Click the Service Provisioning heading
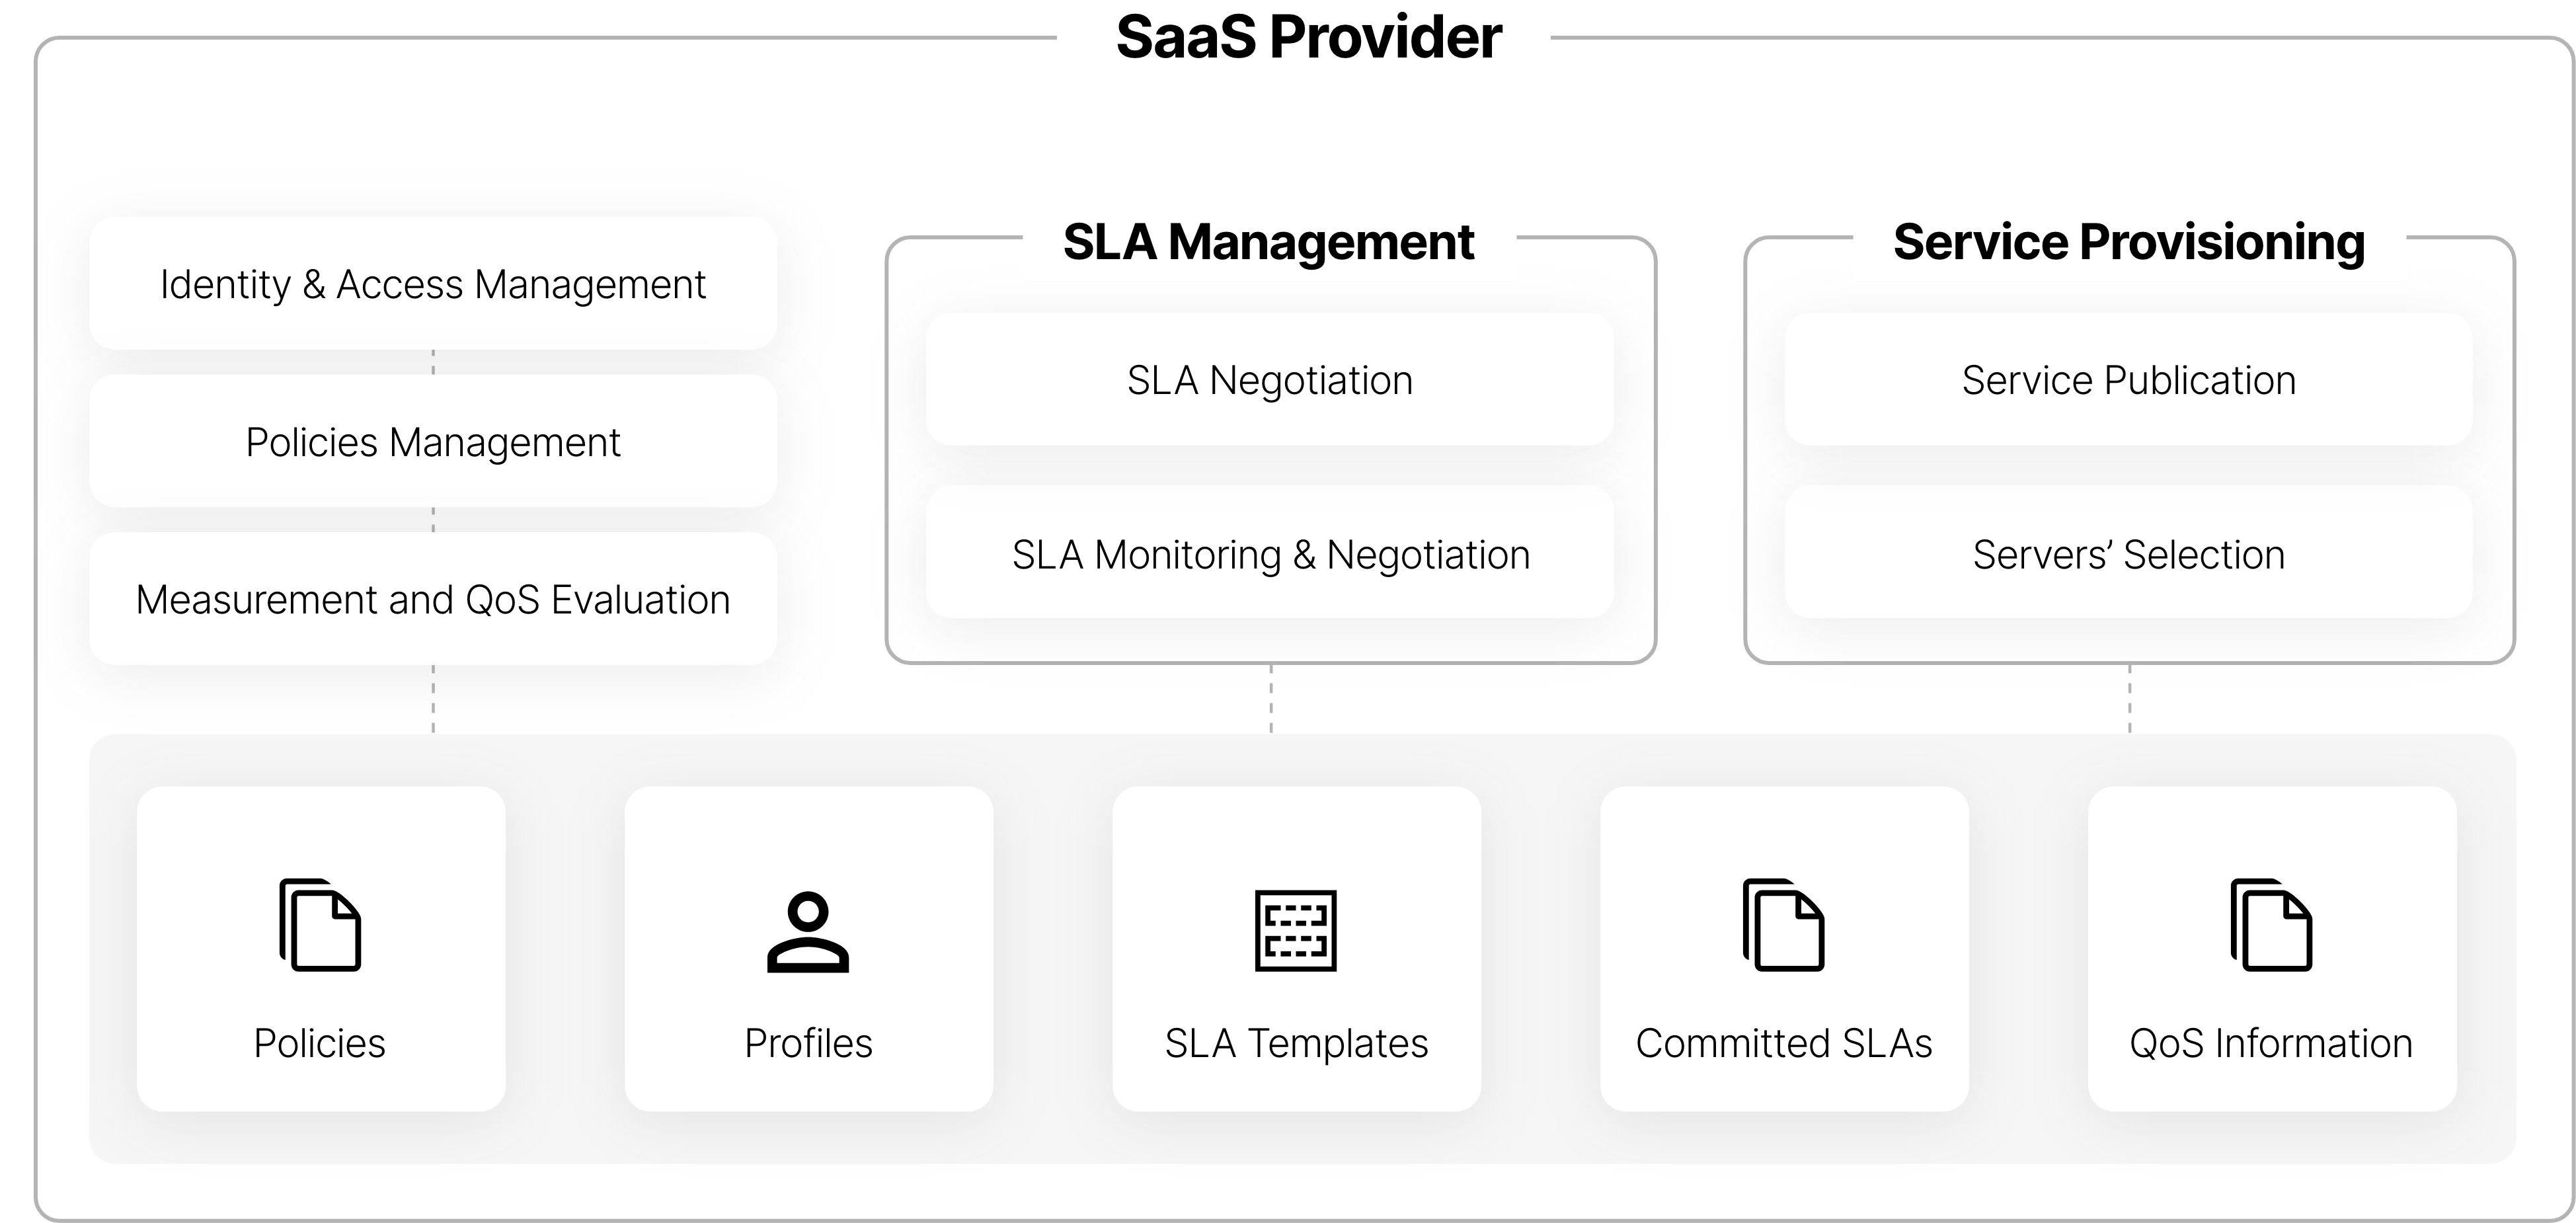Image resolution: width=2576 pixels, height=1223 pixels. [2129, 242]
